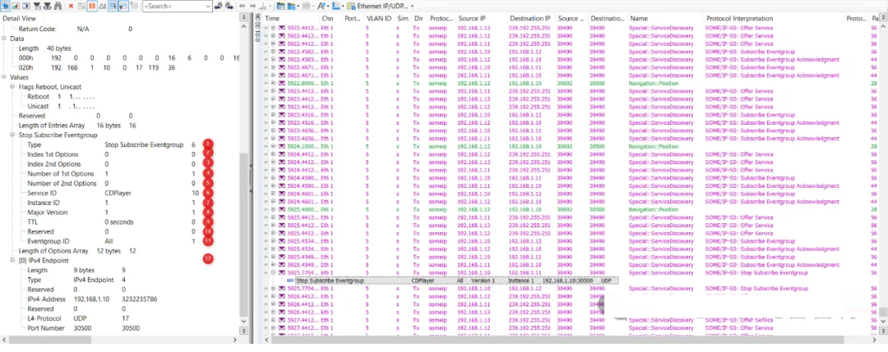The width and height of the screenshot is (888, 352).
Task: Toggle the second highlighted icon before Search
Action: pos(123,6)
